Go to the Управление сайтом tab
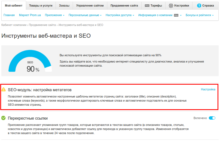 (x=90, y=5)
